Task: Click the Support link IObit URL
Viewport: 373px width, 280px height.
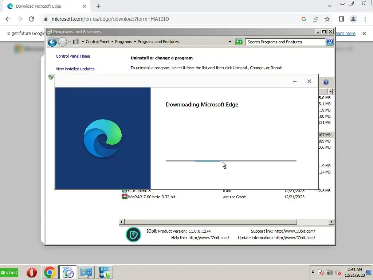Action: [294, 231]
